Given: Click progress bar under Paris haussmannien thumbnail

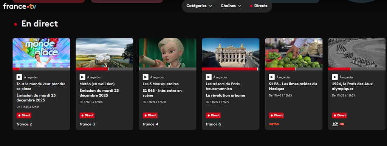Looking at the screenshot, I should tap(231, 69).
